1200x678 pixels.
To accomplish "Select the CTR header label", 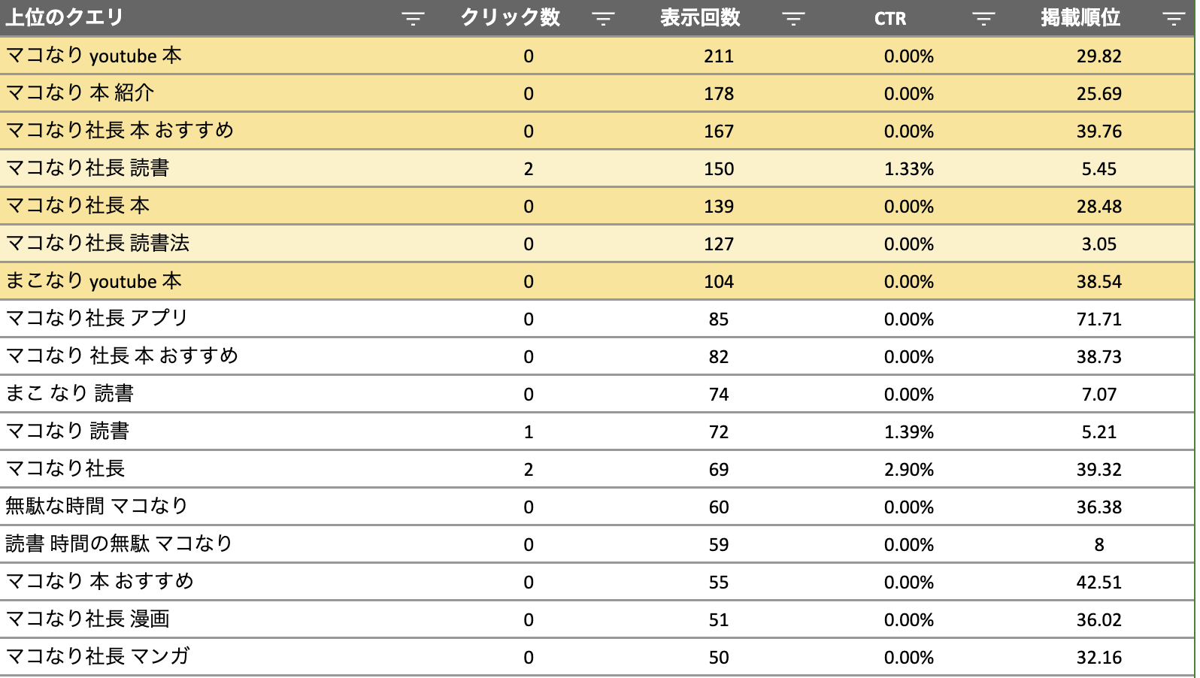I will pos(890,19).
